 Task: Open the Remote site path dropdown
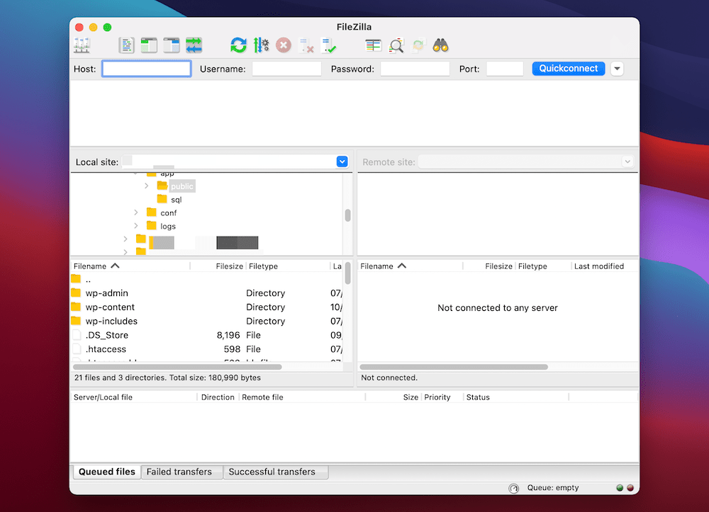pyautogui.click(x=627, y=161)
